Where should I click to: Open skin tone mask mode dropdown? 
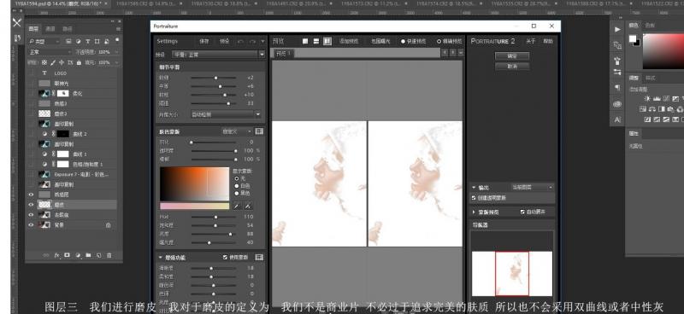tap(236, 131)
